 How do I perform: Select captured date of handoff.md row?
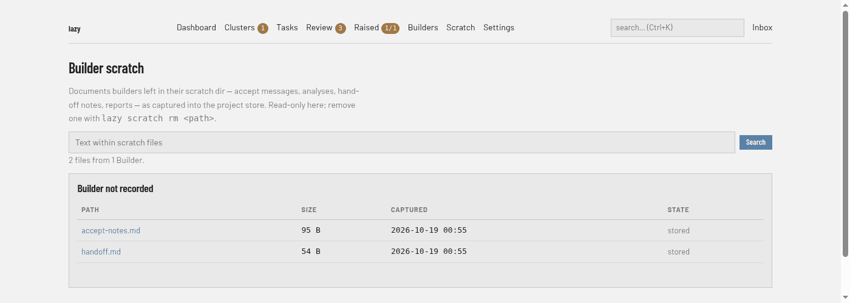point(429,251)
